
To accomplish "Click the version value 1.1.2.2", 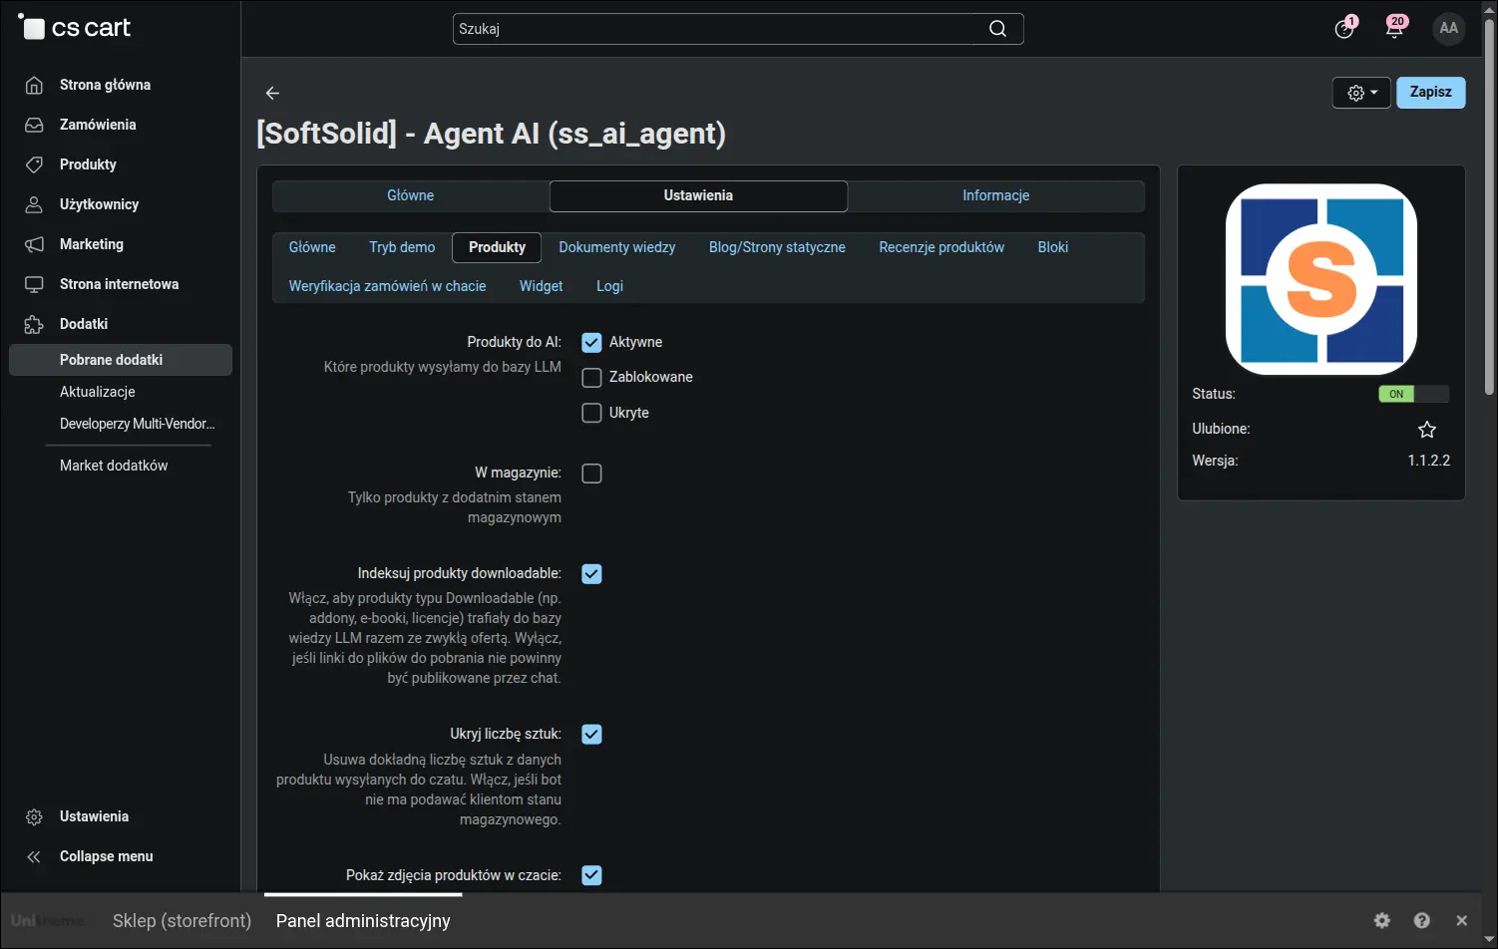I will click(x=1428, y=461).
